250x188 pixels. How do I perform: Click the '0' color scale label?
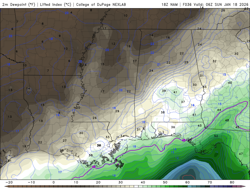[53, 182]
